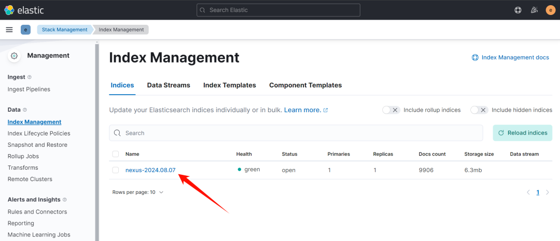Check the select-all indices checkbox

[x=115, y=154]
